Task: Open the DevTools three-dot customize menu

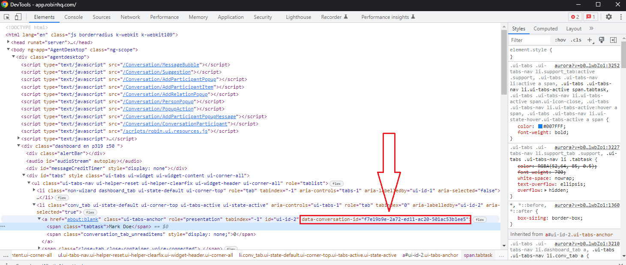Action: click(x=620, y=17)
